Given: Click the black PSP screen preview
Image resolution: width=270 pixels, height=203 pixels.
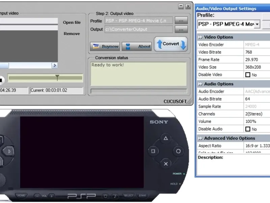Looking at the screenshot, I should (82, 152).
